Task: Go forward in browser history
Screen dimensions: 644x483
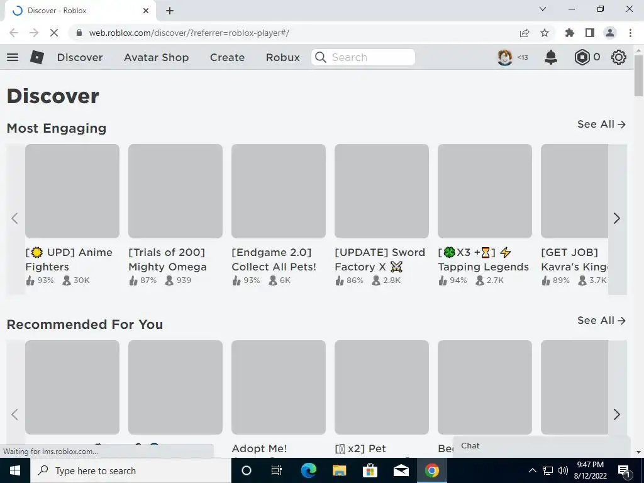Action: coord(34,33)
